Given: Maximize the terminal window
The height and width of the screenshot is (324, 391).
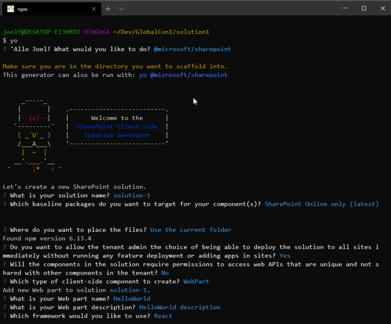Looking at the screenshot, I should pos(364,8).
